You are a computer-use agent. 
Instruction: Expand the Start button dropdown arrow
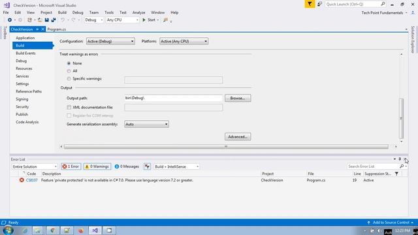click(158, 20)
